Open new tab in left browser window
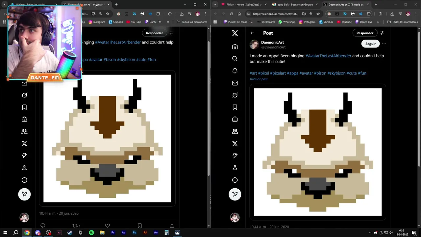This screenshot has height=237, width=421. (x=116, y=5)
